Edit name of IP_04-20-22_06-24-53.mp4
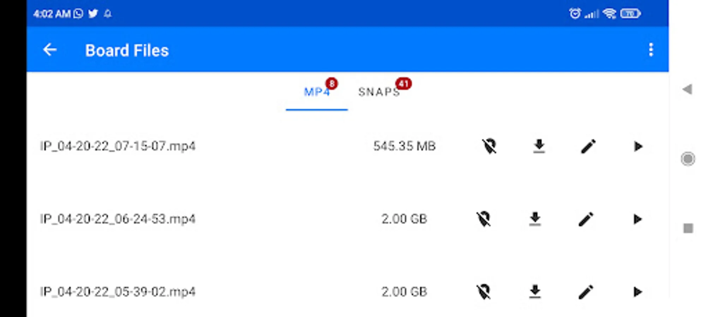 coord(586,219)
